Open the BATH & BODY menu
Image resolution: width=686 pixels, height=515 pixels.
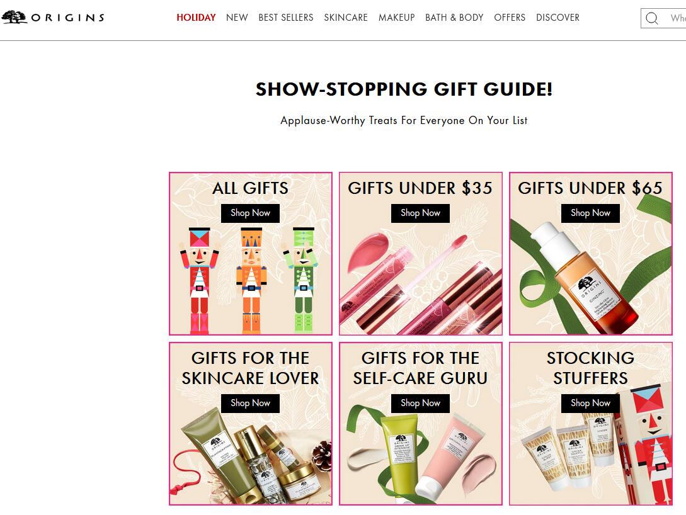click(454, 18)
